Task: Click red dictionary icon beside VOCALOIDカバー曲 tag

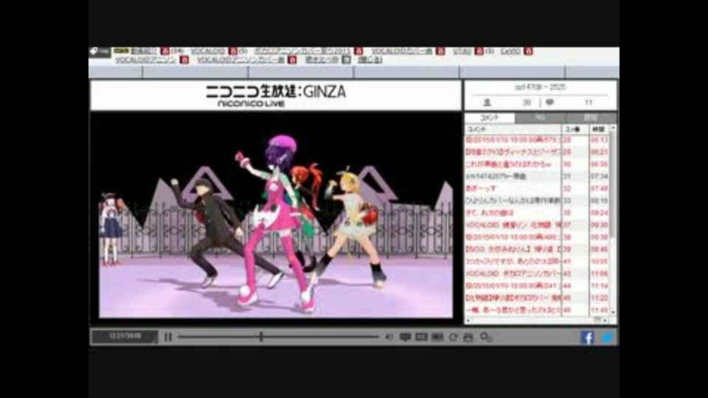Action: (440, 52)
